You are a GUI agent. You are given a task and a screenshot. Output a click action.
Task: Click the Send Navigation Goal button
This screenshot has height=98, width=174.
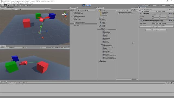(x=156, y=27)
